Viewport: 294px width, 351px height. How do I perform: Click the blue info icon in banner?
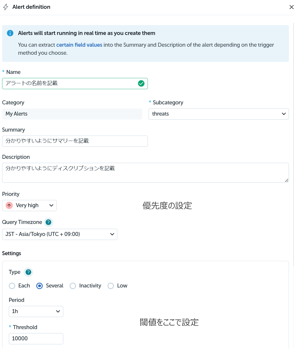pyautogui.click(x=10, y=33)
